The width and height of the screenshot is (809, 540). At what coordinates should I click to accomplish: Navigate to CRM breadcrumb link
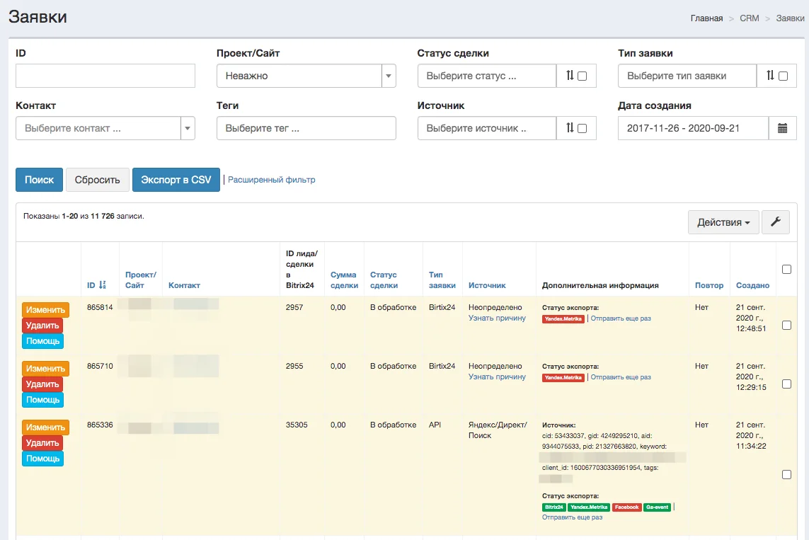(749, 18)
